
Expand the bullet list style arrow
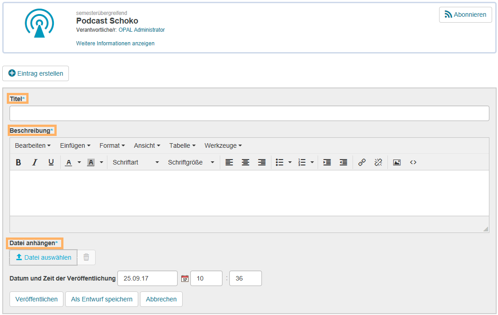(290, 162)
